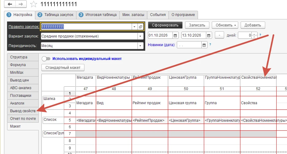This screenshot has height=154, width=287.
Task: Click the Правило закупок input field
Action: coord(86,27)
